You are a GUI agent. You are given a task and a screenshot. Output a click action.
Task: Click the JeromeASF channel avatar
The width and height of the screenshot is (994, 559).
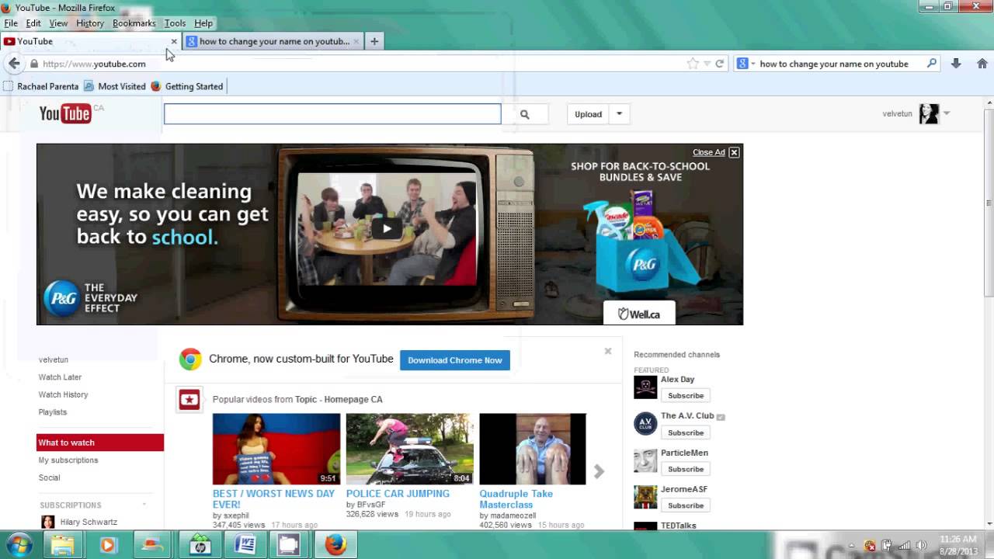click(x=645, y=497)
